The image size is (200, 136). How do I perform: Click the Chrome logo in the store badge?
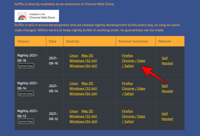pyautogui.click(x=22, y=16)
